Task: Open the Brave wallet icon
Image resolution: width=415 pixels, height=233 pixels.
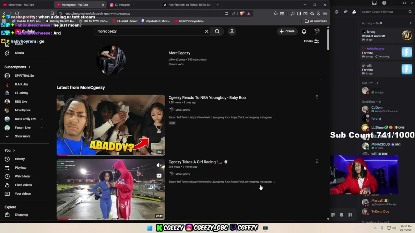Action: tap(305, 14)
